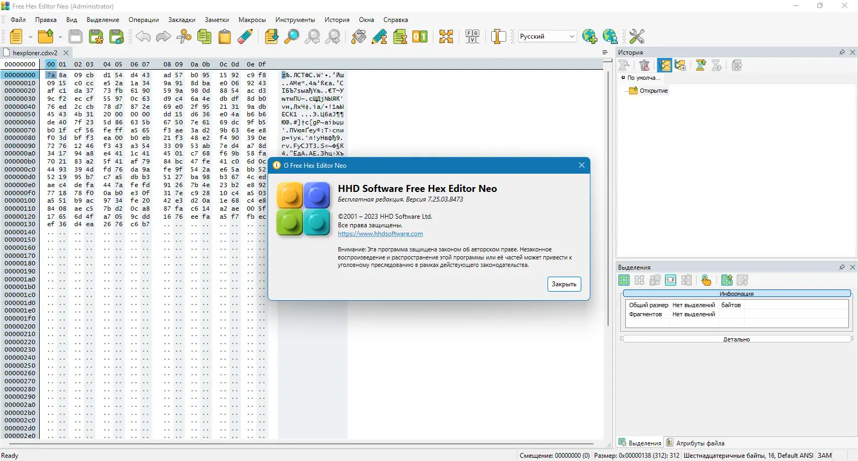Open the Русский language dropdown
This screenshot has height=461, width=858.
tap(547, 36)
